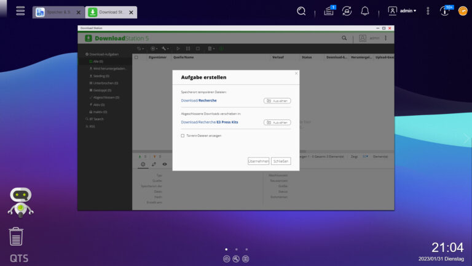
Task: Open the task info details tab icon
Action: (x=143, y=164)
